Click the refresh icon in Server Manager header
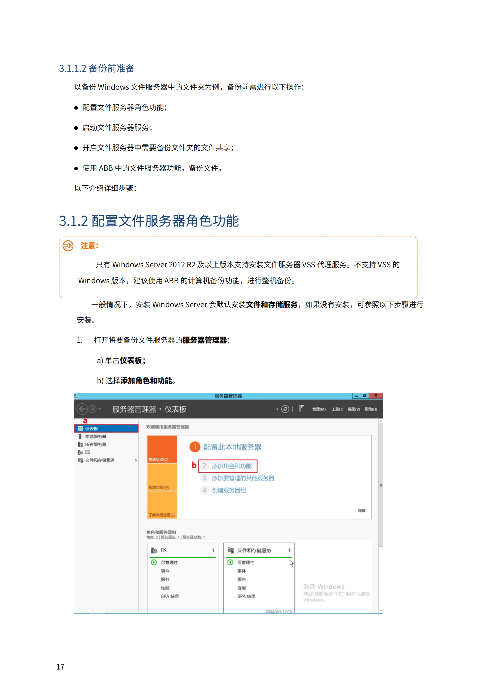The width and height of the screenshot is (490, 692). click(x=285, y=409)
